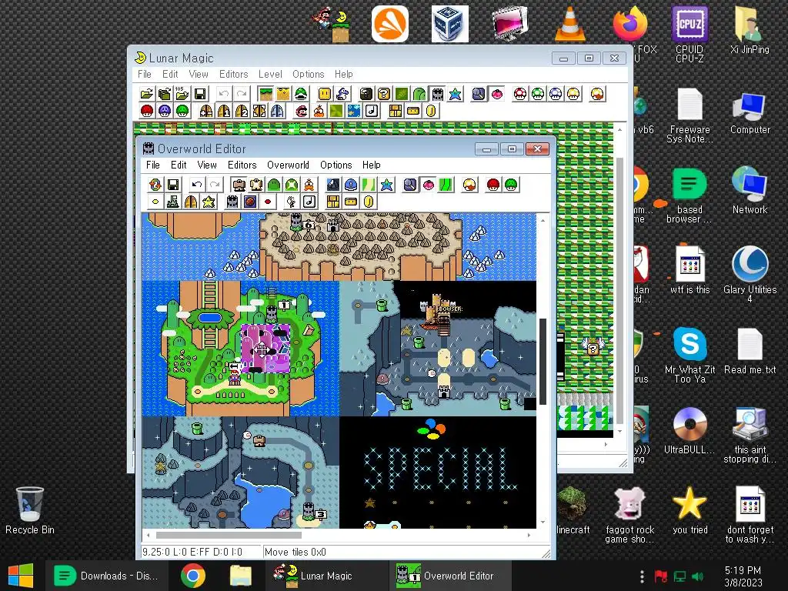Launch Chrome from the taskbar
This screenshot has width=788, height=591.
pos(193,576)
